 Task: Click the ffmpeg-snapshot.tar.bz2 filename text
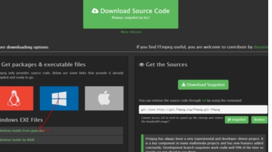[x=131, y=17]
